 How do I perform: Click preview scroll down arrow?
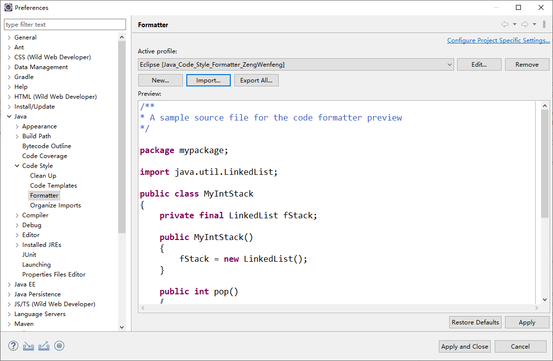(x=545, y=300)
